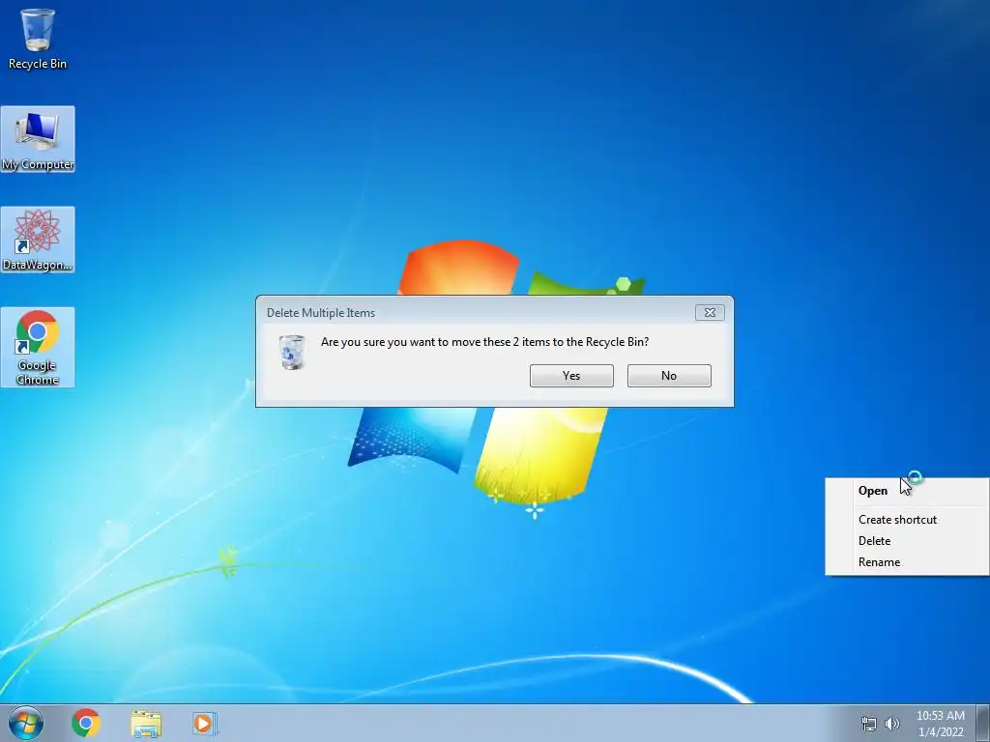
Task: Click the 'Are you sure' message text
Action: 485,342
